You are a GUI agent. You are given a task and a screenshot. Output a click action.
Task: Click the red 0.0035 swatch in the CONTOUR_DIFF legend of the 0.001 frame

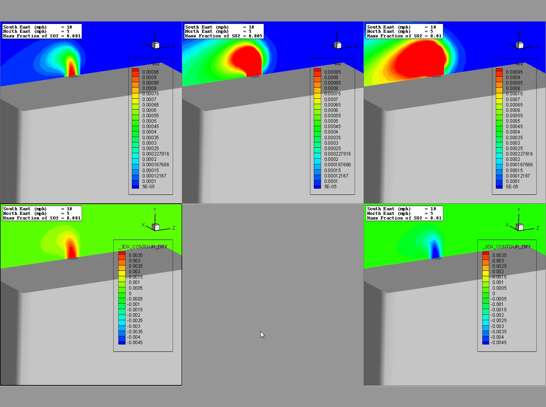point(122,254)
